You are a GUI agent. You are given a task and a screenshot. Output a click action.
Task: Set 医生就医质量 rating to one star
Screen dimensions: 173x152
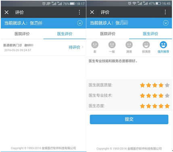142,85
